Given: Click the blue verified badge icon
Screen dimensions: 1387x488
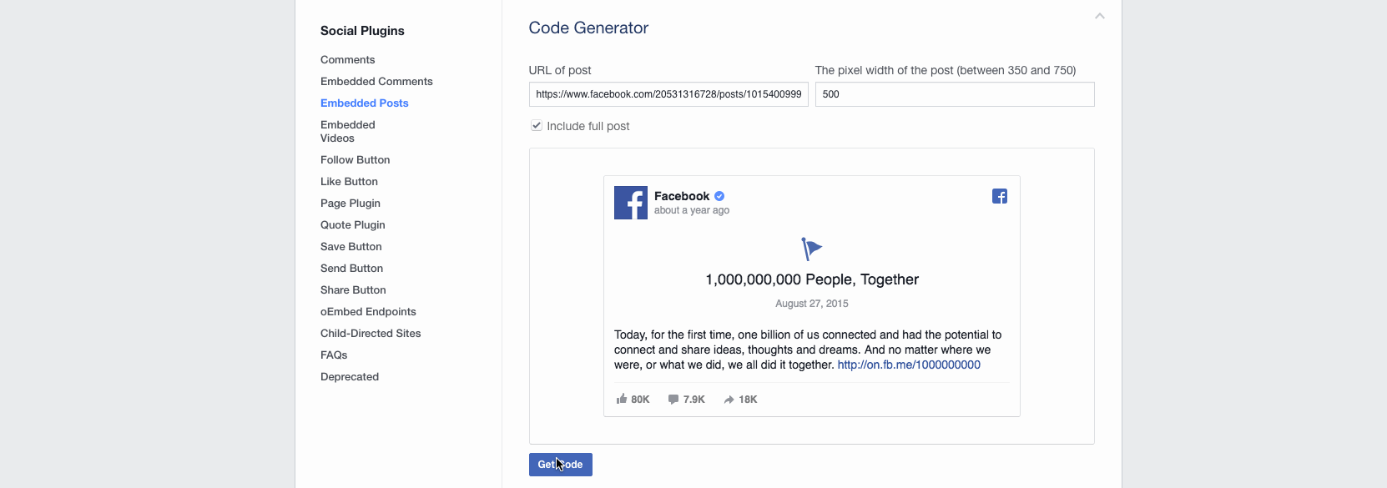Looking at the screenshot, I should (719, 196).
